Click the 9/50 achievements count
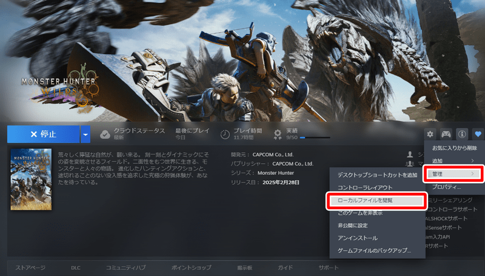 coord(292,138)
